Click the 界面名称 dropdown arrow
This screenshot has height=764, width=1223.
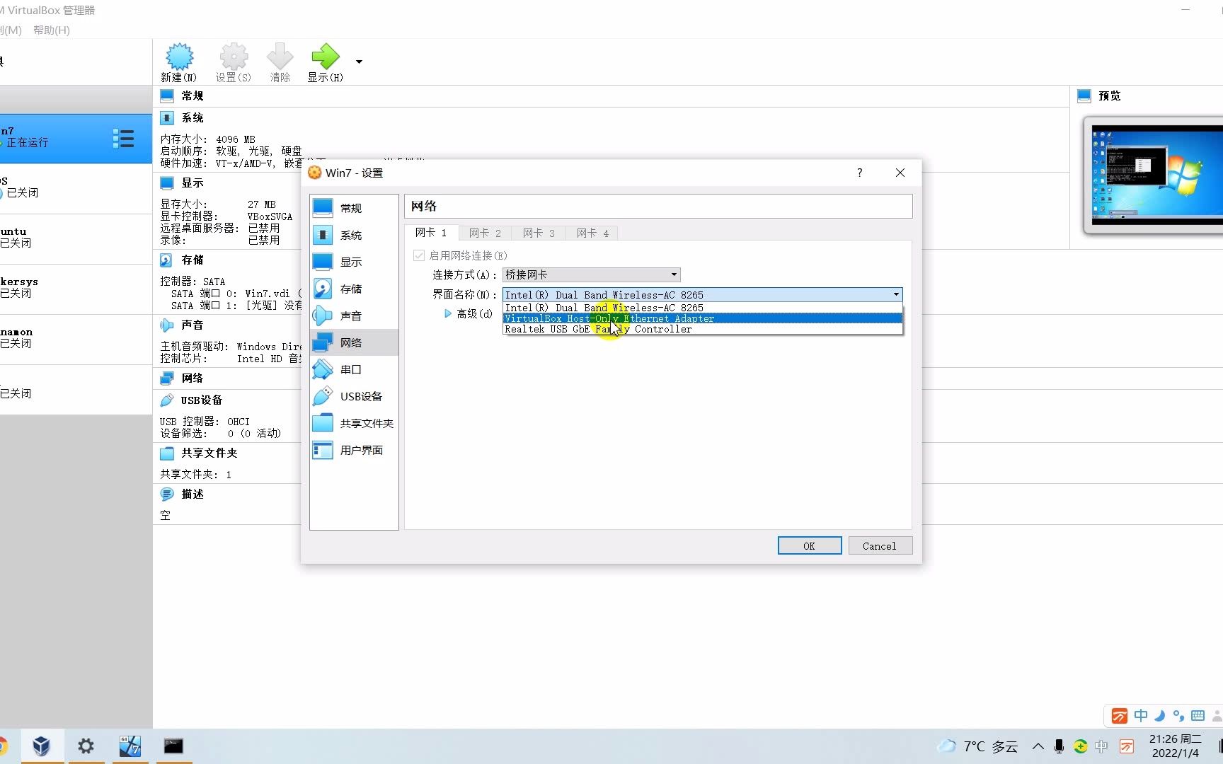(x=895, y=294)
